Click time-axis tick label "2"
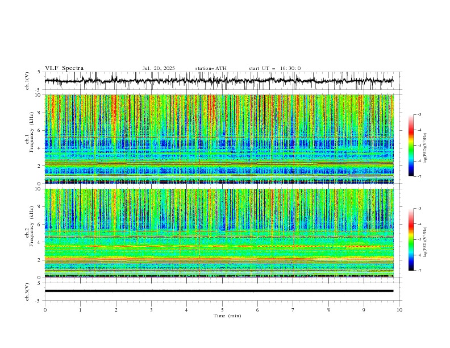Image resolution: width=450 pixels, height=348 pixels. pyautogui.click(x=116, y=310)
